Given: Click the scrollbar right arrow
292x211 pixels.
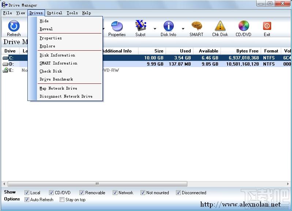Looking at the screenshot, I should pyautogui.click(x=288, y=184).
